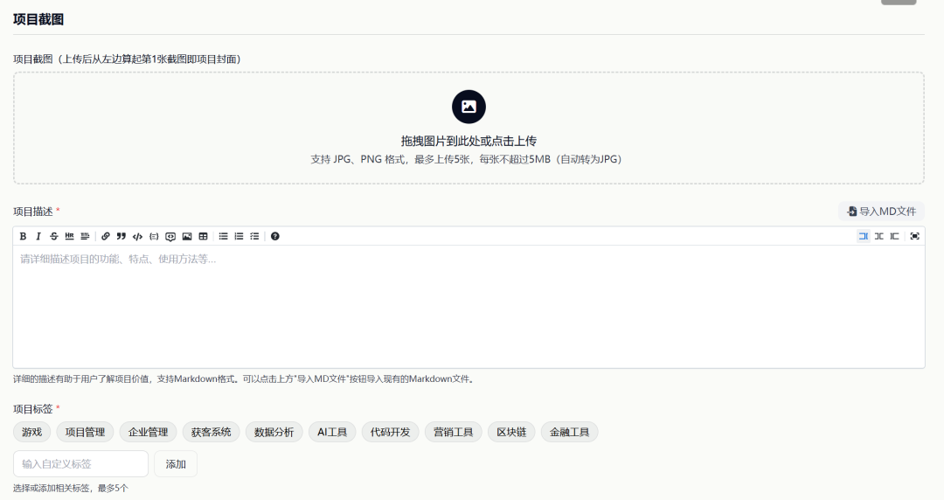Select the 获客系统 tag
Image resolution: width=944 pixels, height=500 pixels.
click(x=211, y=432)
